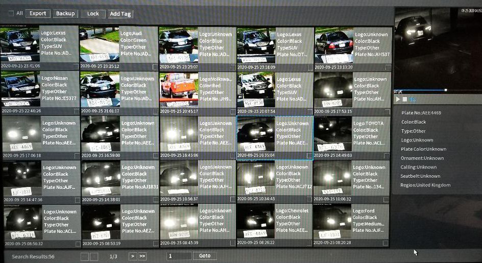Check the box on the Lexus 23:41:06 record
The width and height of the screenshot is (482, 263).
(76, 66)
